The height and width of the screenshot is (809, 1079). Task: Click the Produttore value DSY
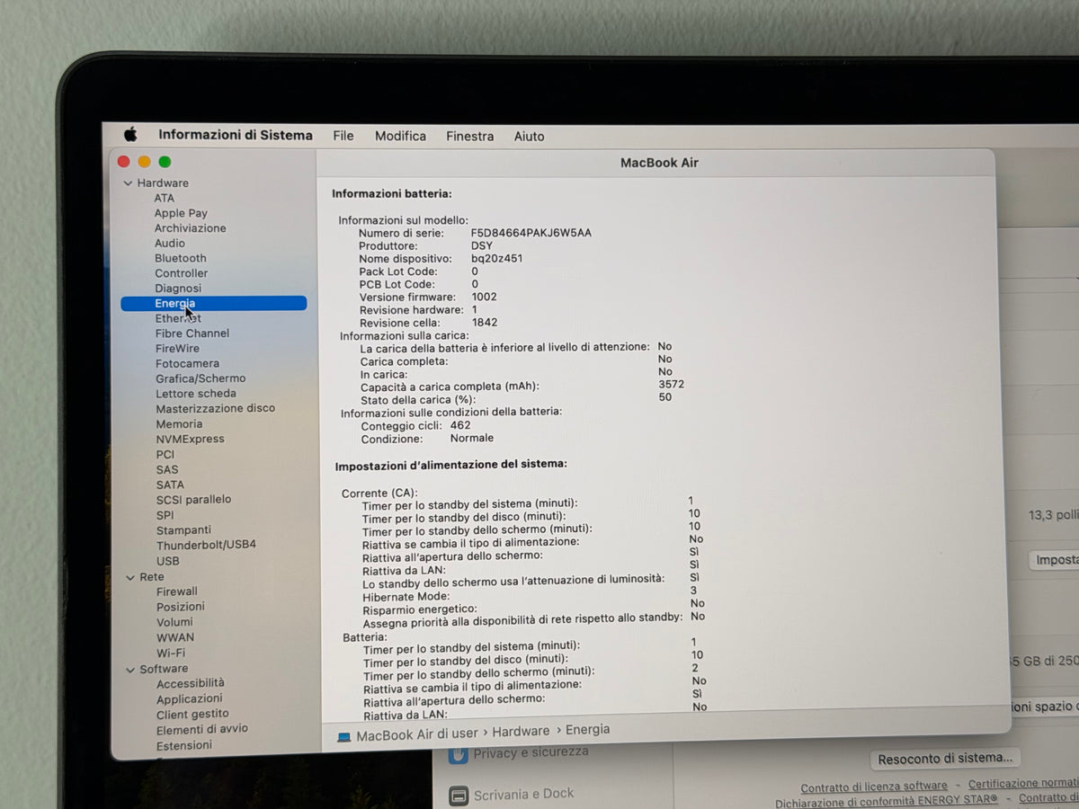[x=482, y=245]
